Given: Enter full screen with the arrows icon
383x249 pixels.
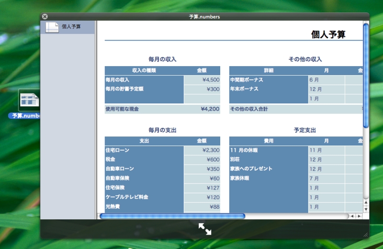Looking at the screenshot, I should click(205, 229).
